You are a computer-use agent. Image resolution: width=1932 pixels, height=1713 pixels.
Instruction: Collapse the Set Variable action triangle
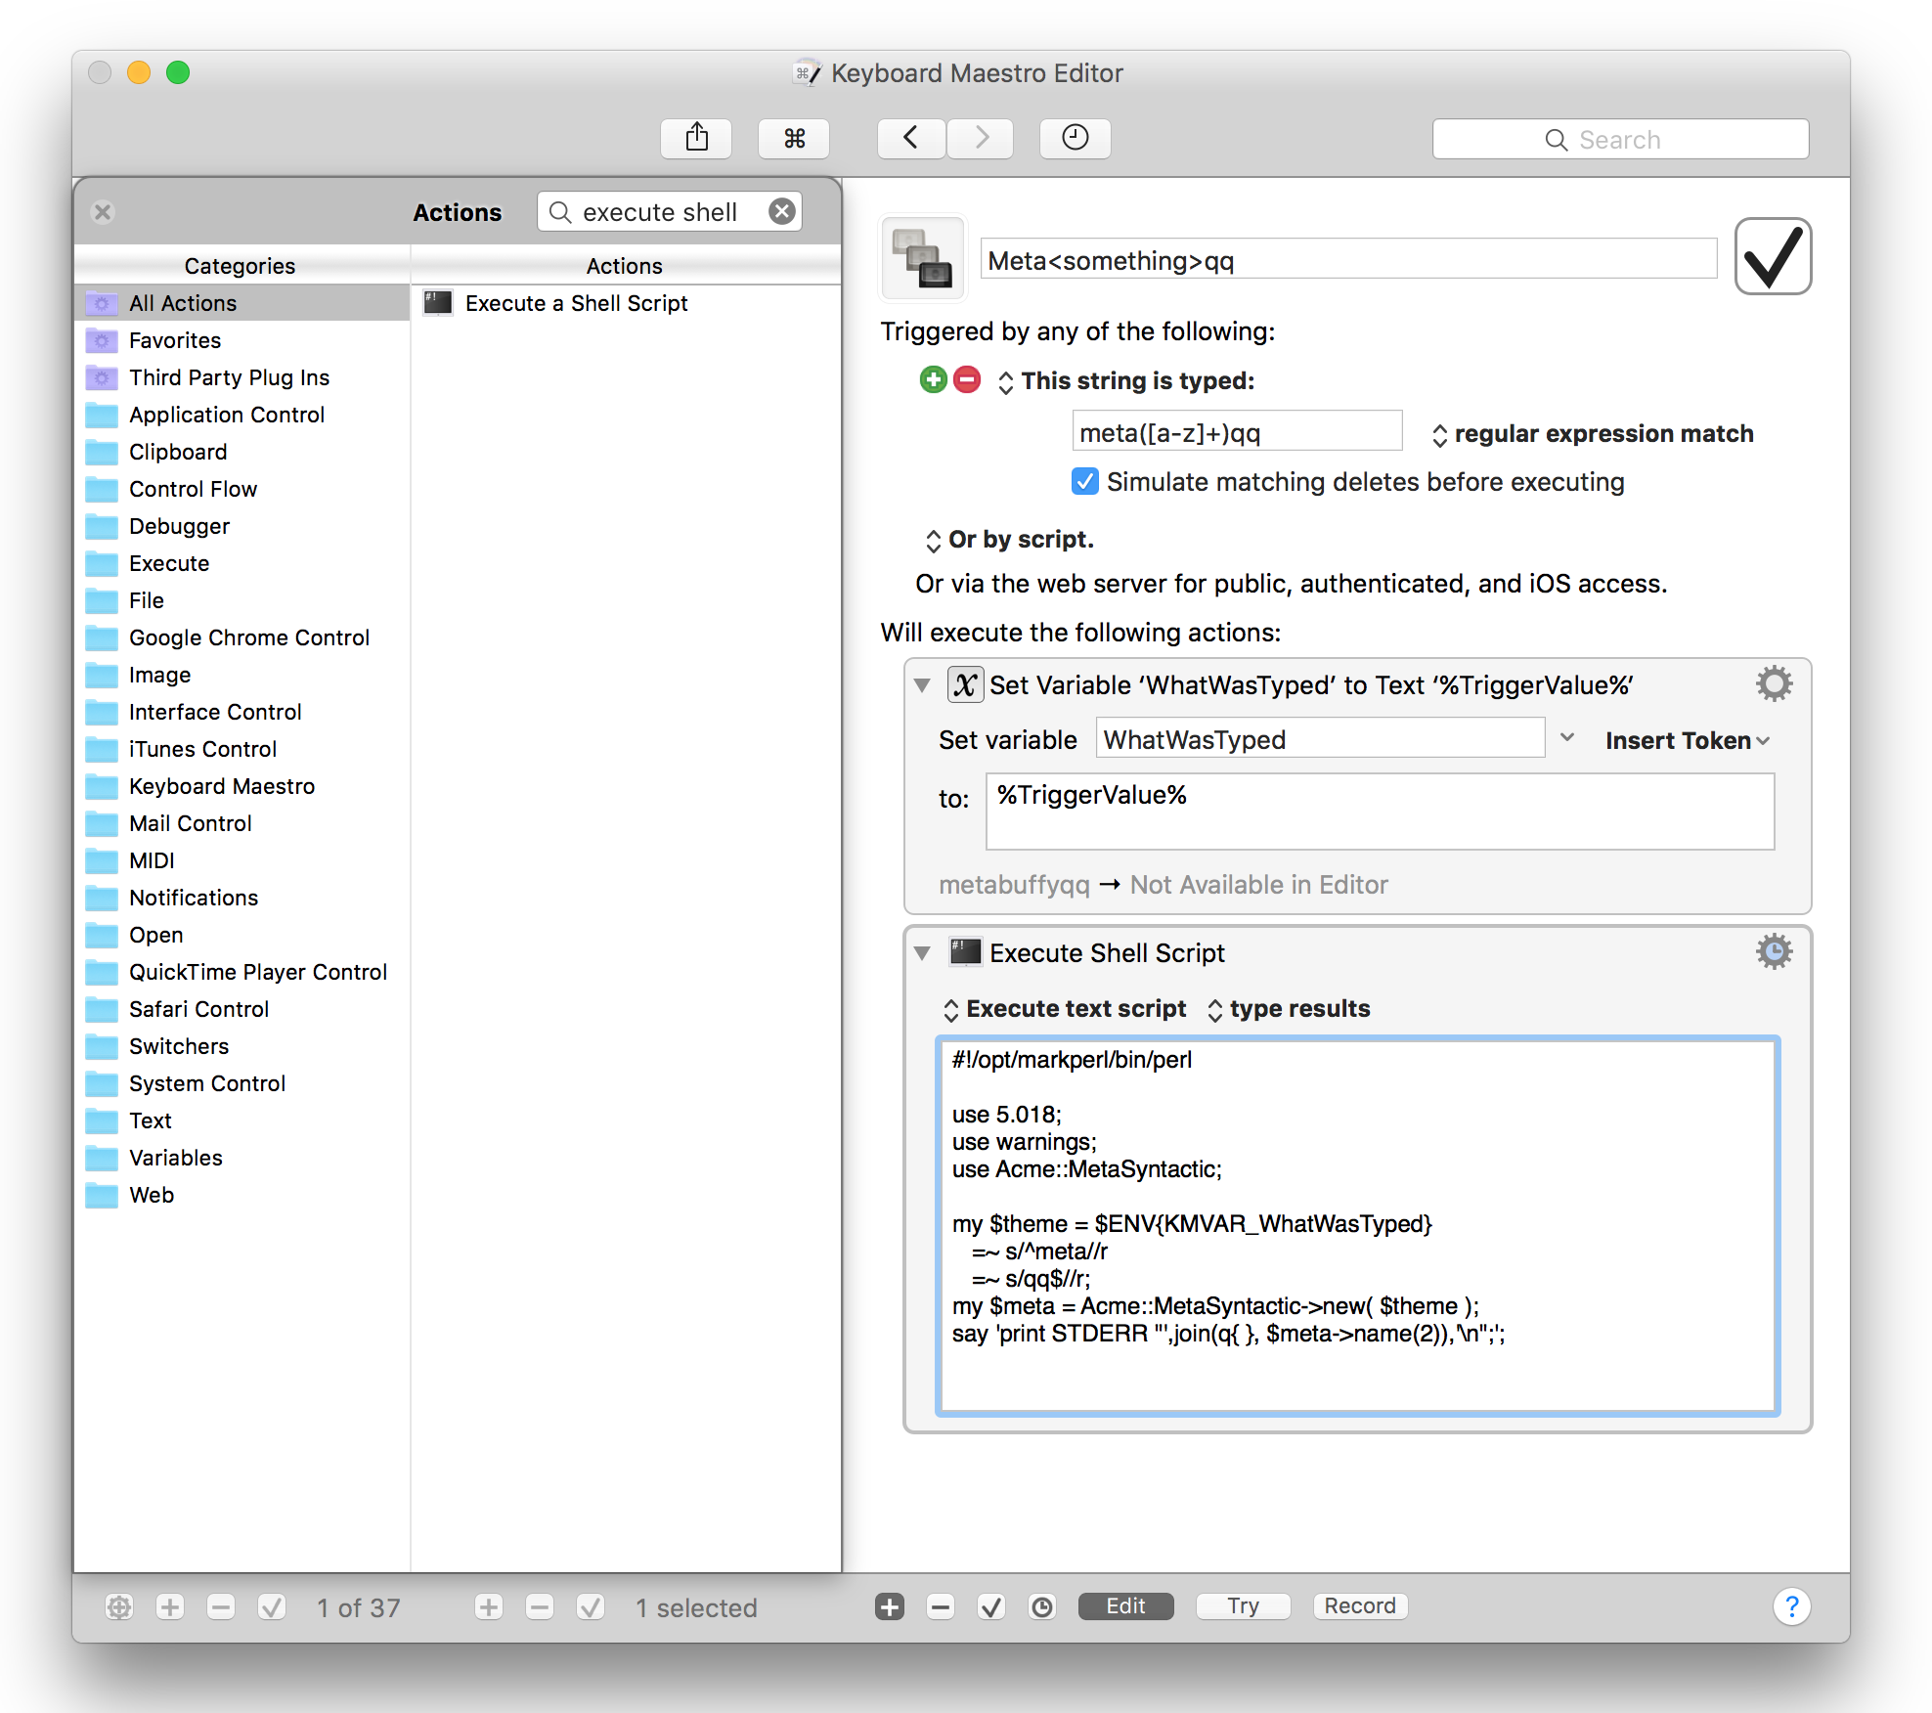(x=922, y=685)
